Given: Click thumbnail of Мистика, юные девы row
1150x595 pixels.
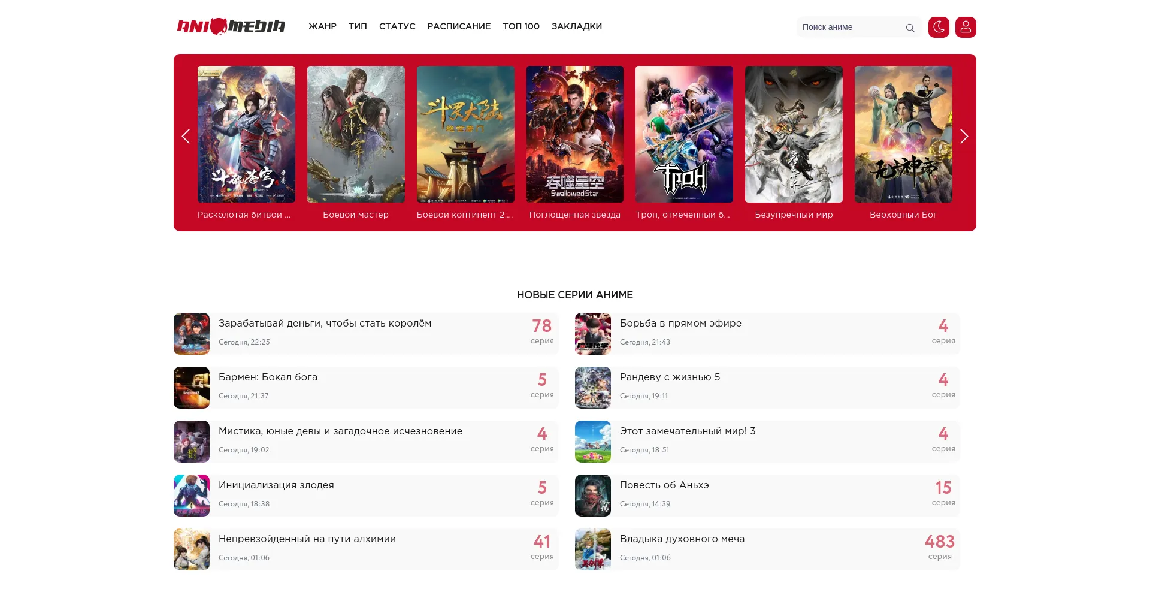Looking at the screenshot, I should [x=192, y=442].
